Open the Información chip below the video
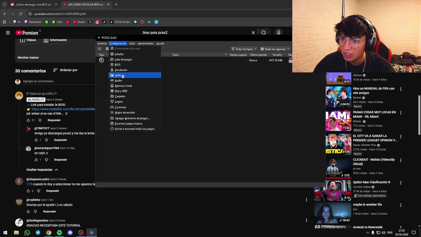Image resolution: width=421 pixels, height=237 pixels. tap(55, 40)
